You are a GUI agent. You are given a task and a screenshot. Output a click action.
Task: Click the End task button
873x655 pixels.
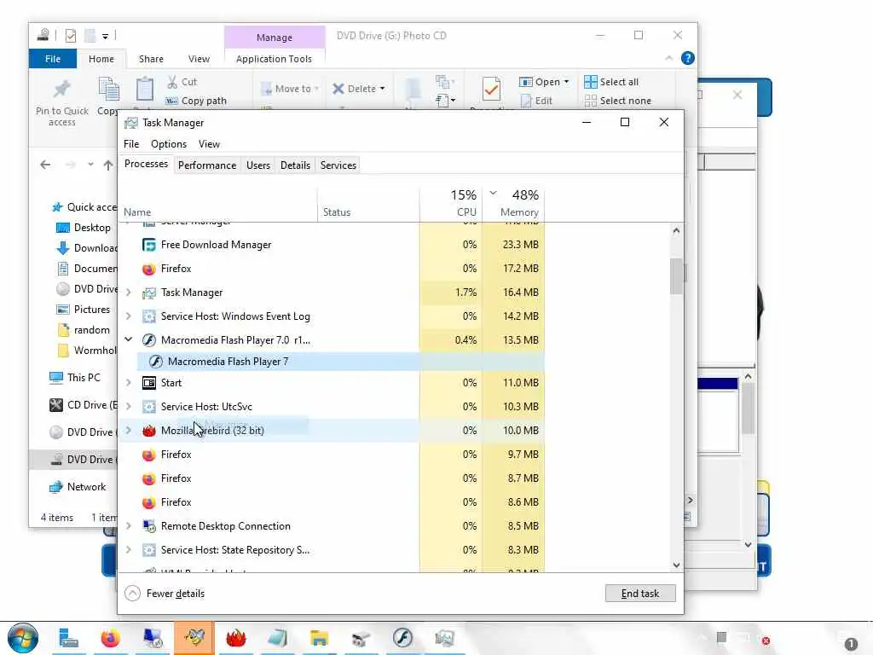(640, 594)
